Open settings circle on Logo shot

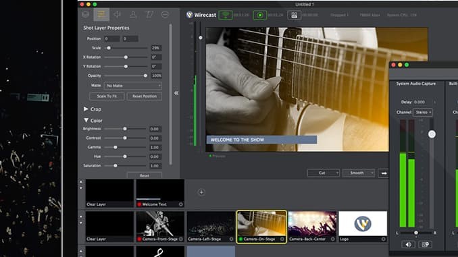[383, 239]
